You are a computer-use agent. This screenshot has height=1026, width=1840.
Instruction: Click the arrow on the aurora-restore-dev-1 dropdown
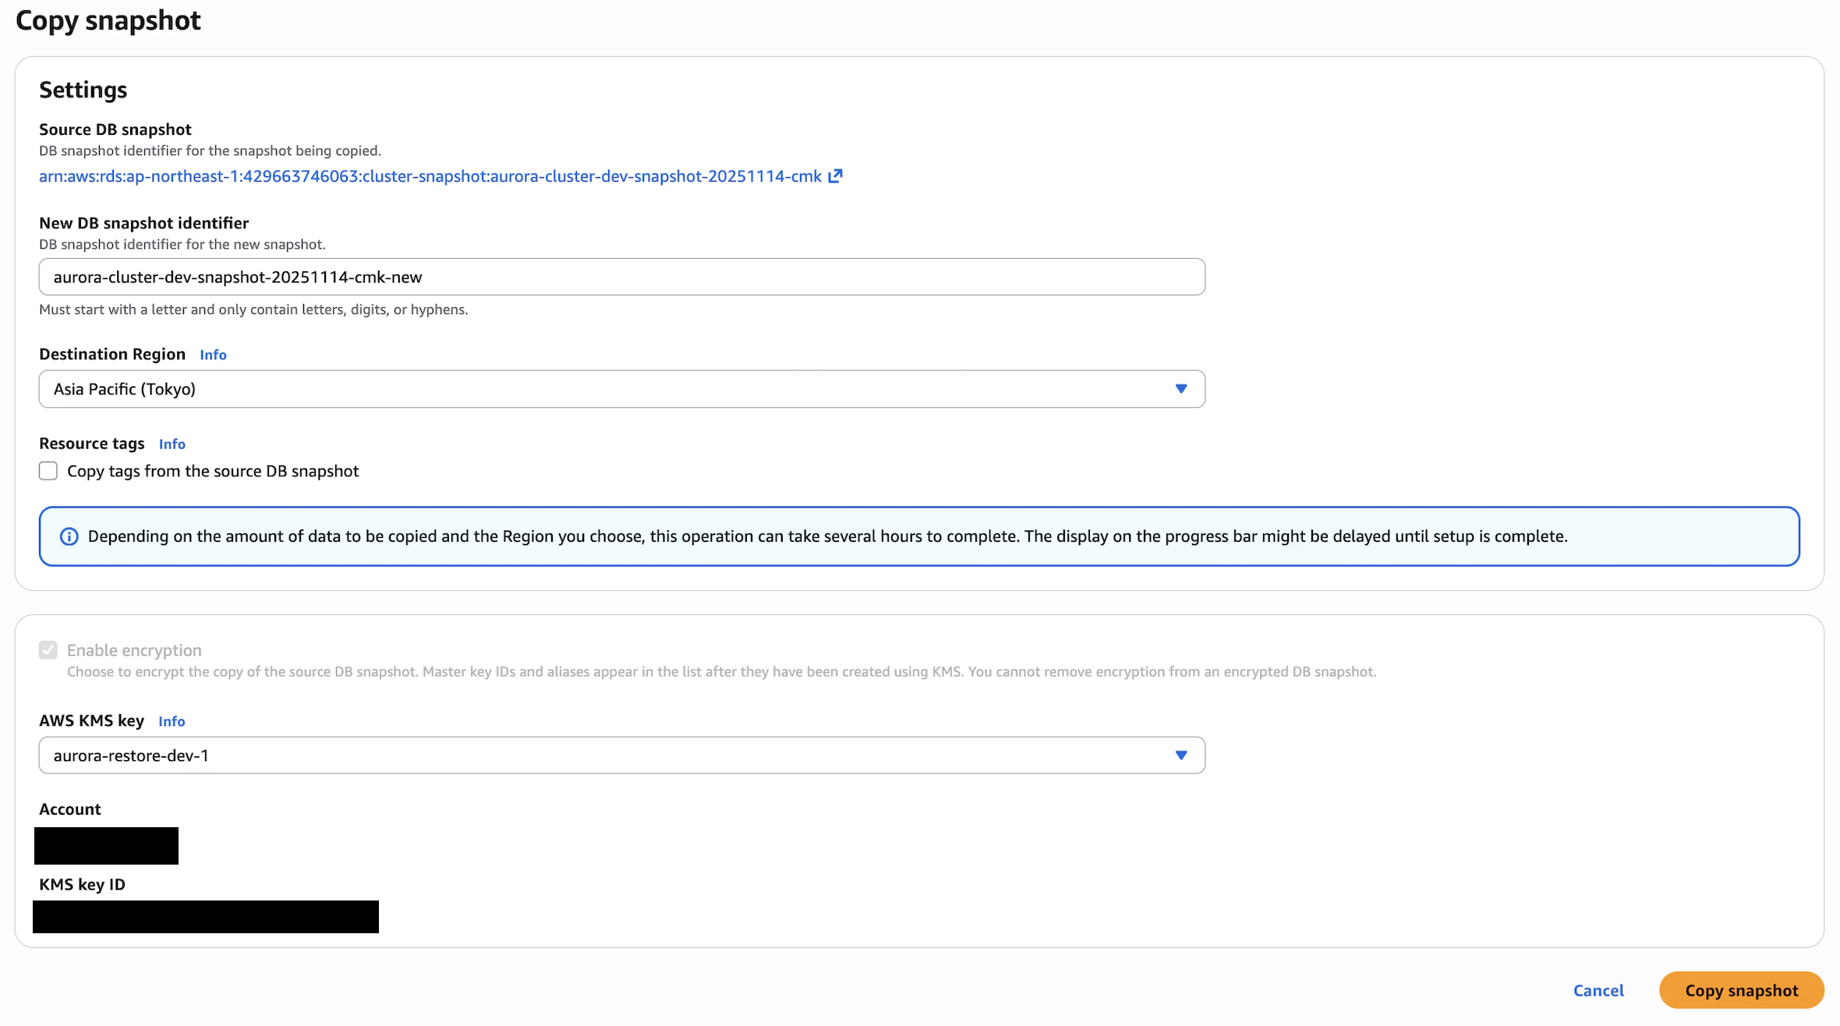[x=1180, y=755]
